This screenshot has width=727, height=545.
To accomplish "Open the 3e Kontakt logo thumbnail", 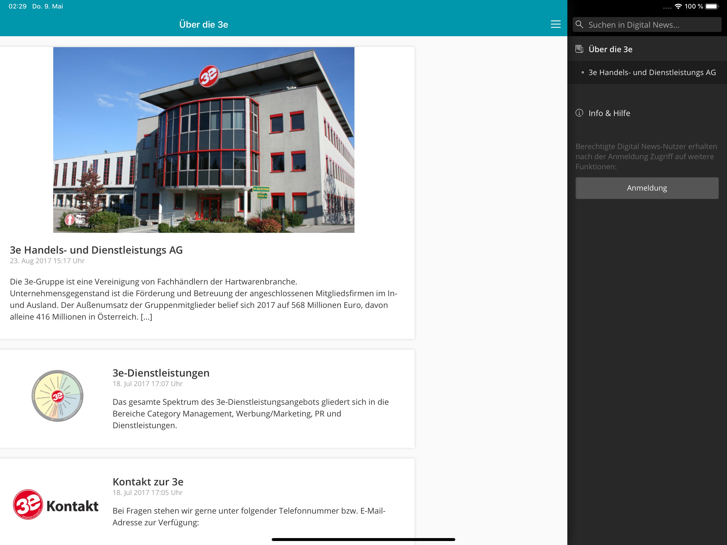I will (x=56, y=505).
